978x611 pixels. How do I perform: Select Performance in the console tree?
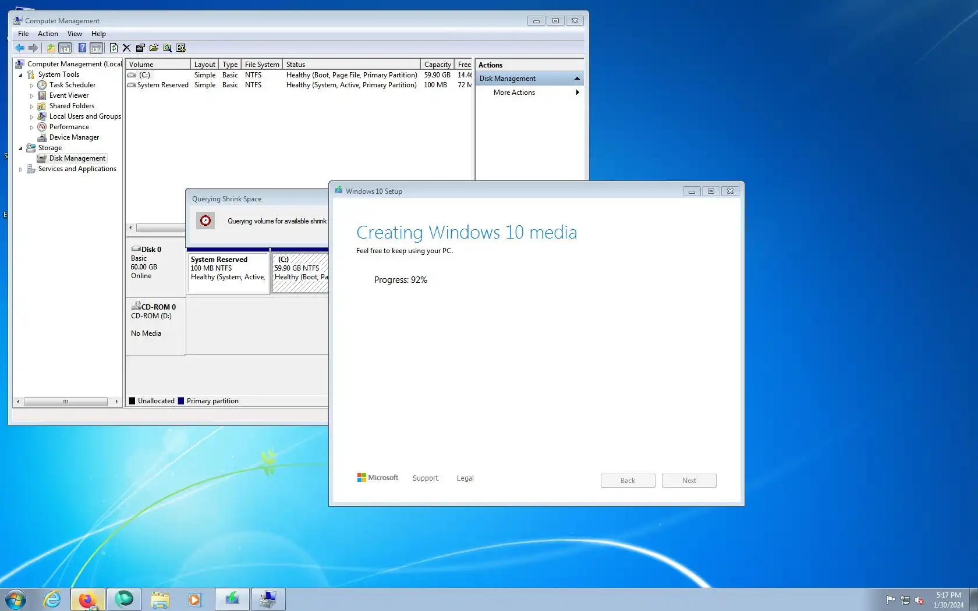click(69, 127)
